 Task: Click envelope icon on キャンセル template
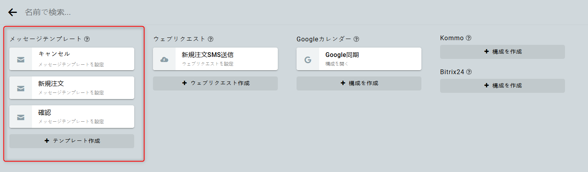(21, 59)
